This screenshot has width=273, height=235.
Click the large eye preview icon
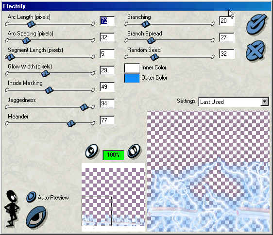36,217
